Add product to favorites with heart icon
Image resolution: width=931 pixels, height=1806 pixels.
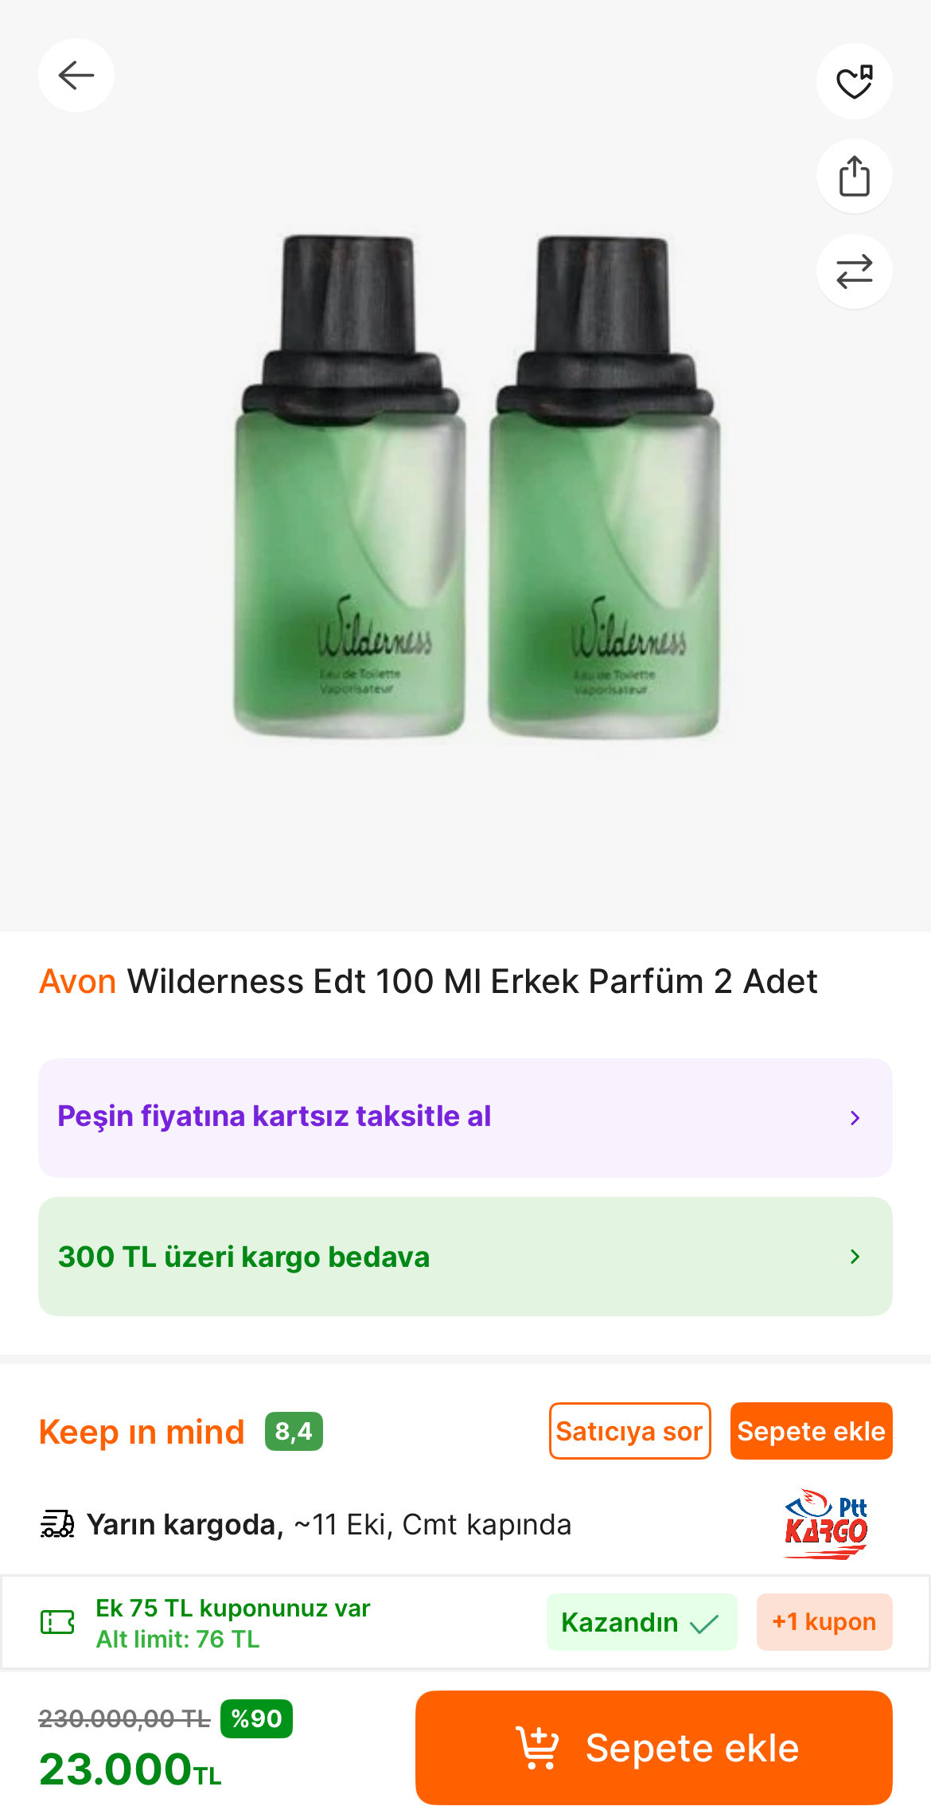(854, 82)
